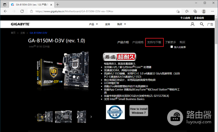Open the Collections icon
Viewport: 218px width, 132px height.
[195, 11]
